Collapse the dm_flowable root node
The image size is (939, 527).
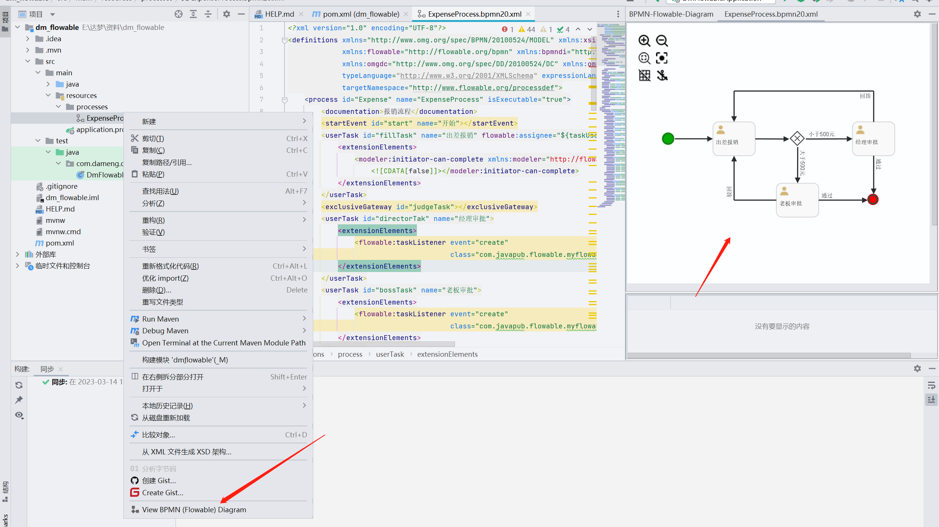tap(18, 27)
